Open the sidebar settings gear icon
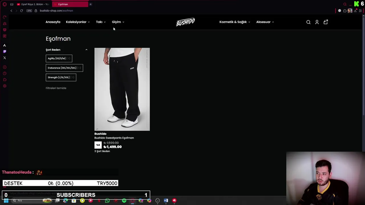This screenshot has height=205, width=365. click(5, 86)
